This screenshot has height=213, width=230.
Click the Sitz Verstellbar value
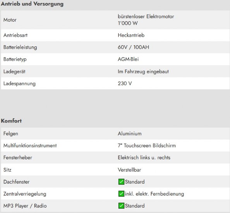pyautogui.click(x=129, y=170)
